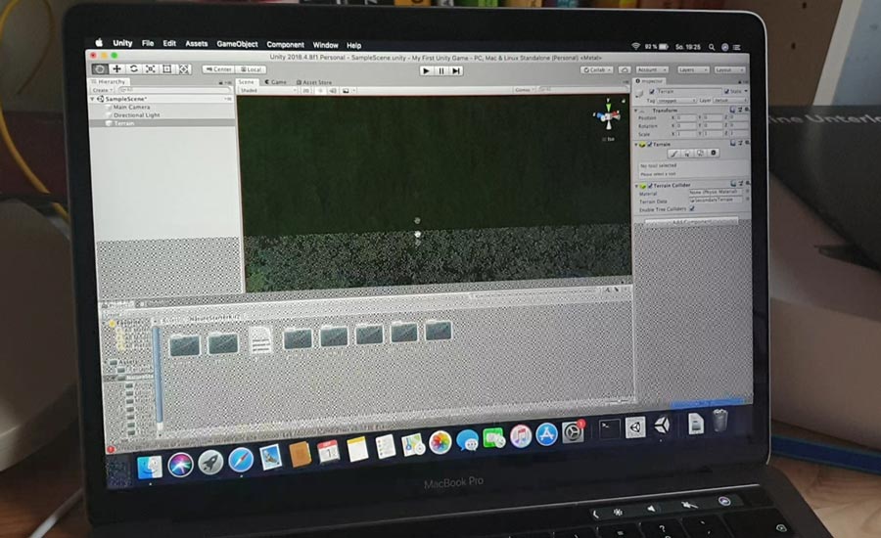881x538 pixels.
Task: Open the App Store from the dock
Action: tap(546, 434)
